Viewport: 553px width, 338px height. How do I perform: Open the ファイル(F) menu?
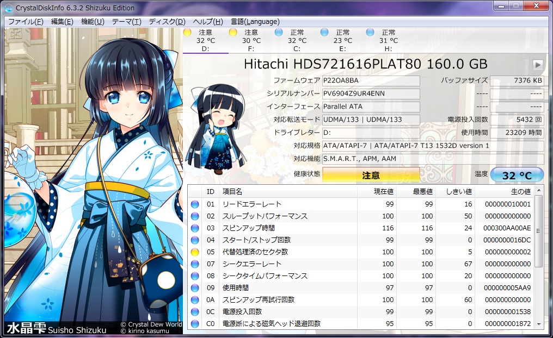point(26,22)
